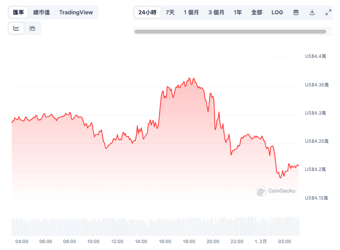Open the calendar date picker icon
340x250 pixels.
(296, 12)
